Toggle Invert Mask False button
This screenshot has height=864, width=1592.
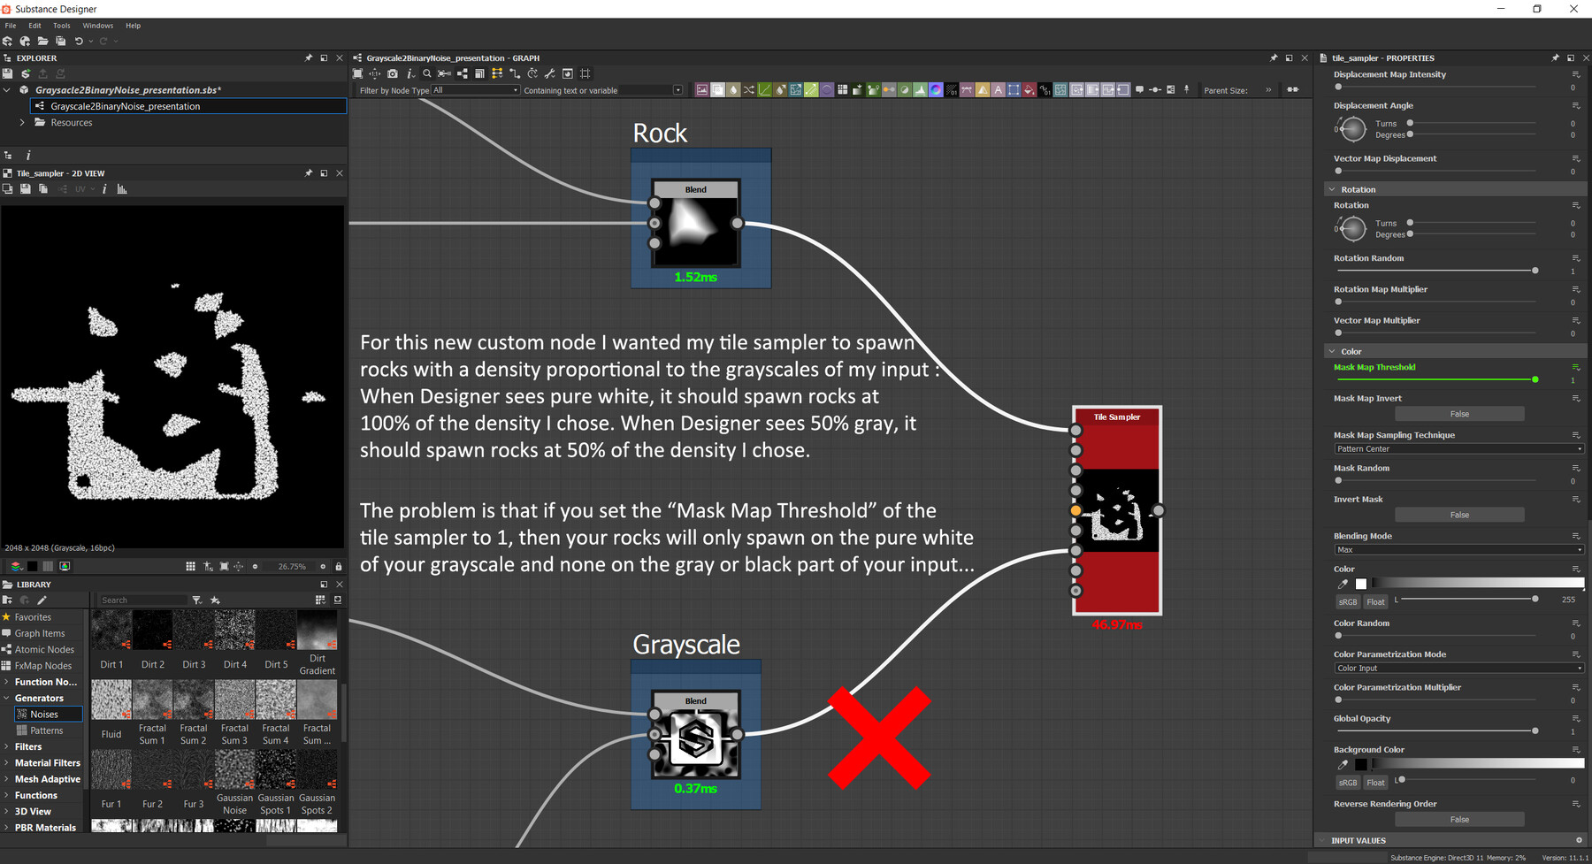[x=1459, y=515]
